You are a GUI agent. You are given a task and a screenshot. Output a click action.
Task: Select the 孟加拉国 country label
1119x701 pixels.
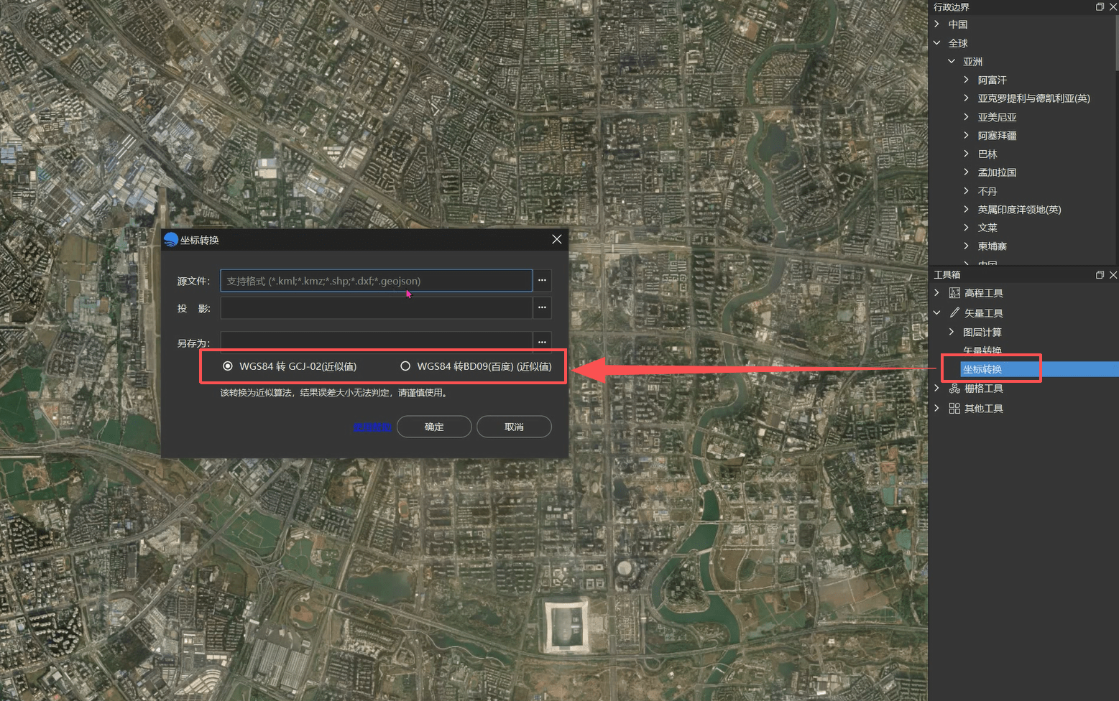(x=998, y=172)
